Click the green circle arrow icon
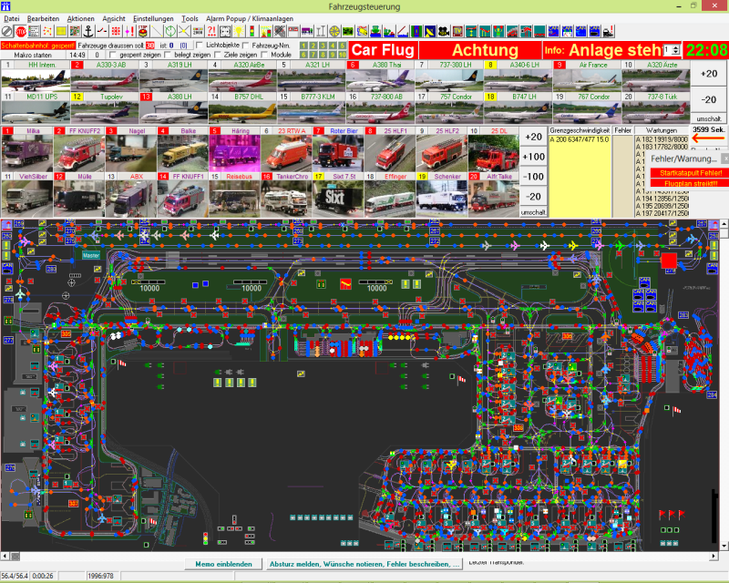The image size is (729, 583). tap(170, 32)
